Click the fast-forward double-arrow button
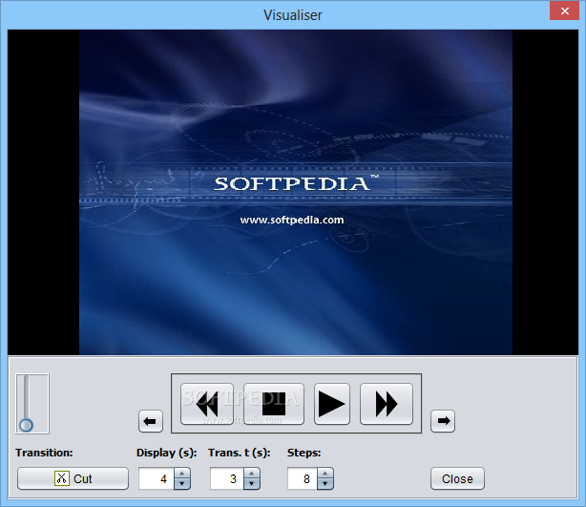The image size is (586, 507). 387,404
